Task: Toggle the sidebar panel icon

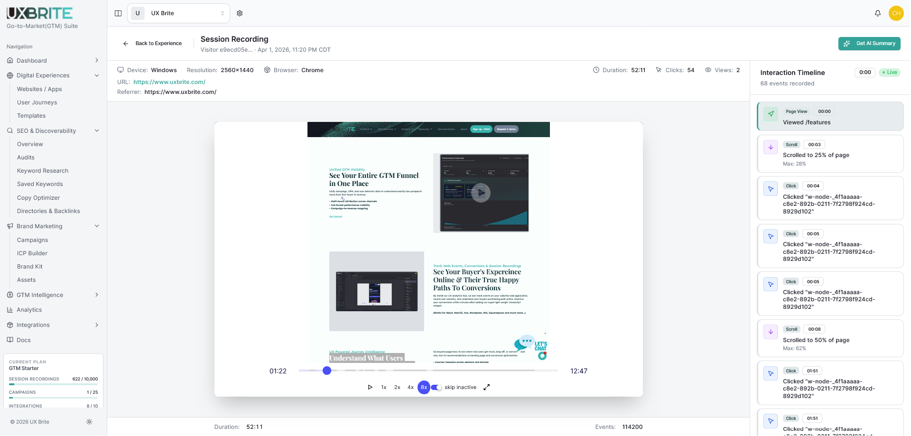Action: click(118, 13)
